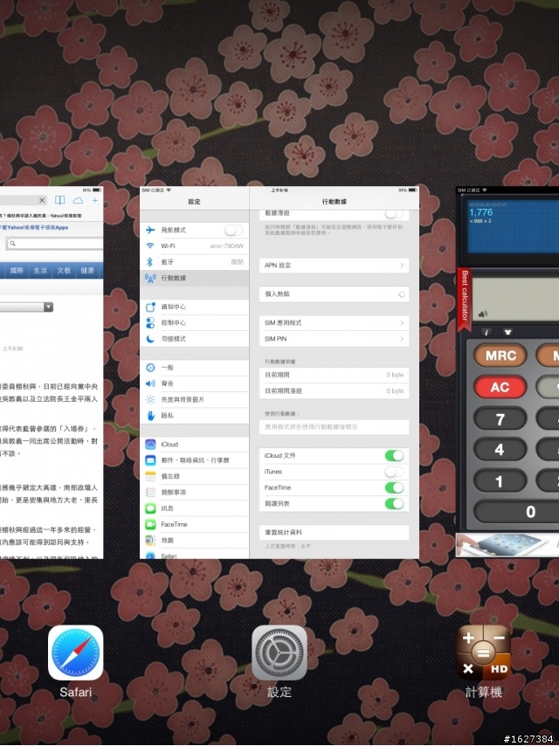Add a new Safari tab with plus icon
The height and width of the screenshot is (746, 559).
pyautogui.click(x=95, y=200)
